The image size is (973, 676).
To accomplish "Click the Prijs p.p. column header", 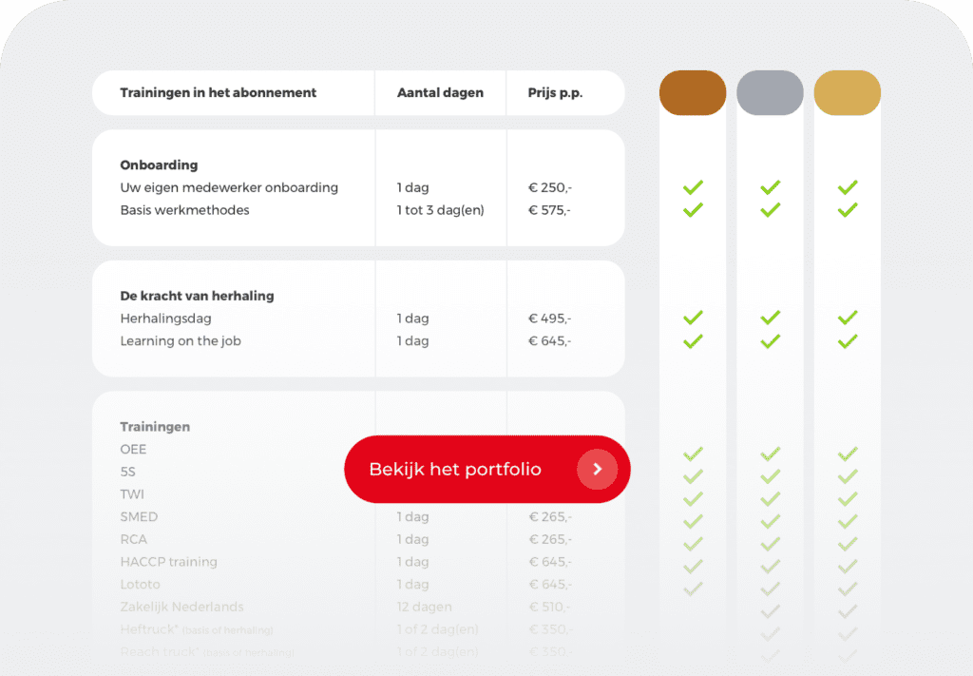I will point(555,93).
